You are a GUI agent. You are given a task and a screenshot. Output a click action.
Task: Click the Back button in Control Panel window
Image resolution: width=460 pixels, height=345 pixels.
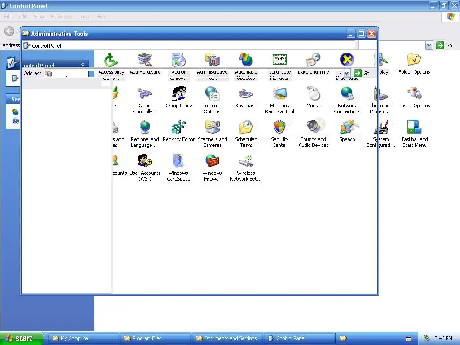pyautogui.click(x=9, y=31)
